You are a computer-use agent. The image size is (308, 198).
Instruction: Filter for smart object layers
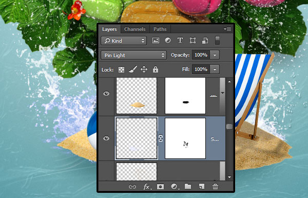pyautogui.click(x=205, y=41)
